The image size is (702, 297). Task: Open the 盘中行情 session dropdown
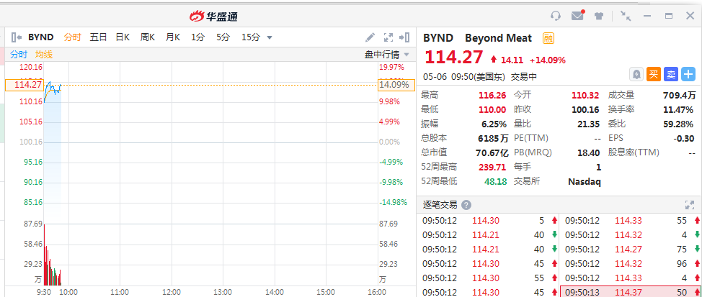click(x=387, y=55)
